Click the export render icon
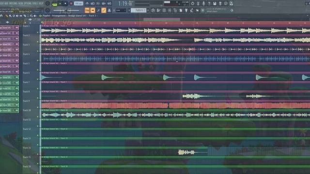Viewport: 310px width, 174px height. click(x=220, y=3)
